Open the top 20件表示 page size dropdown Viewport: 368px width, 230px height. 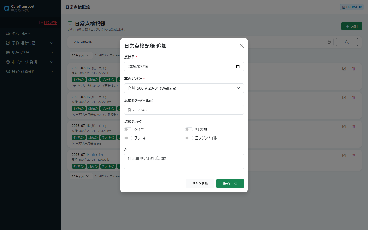pos(81,55)
